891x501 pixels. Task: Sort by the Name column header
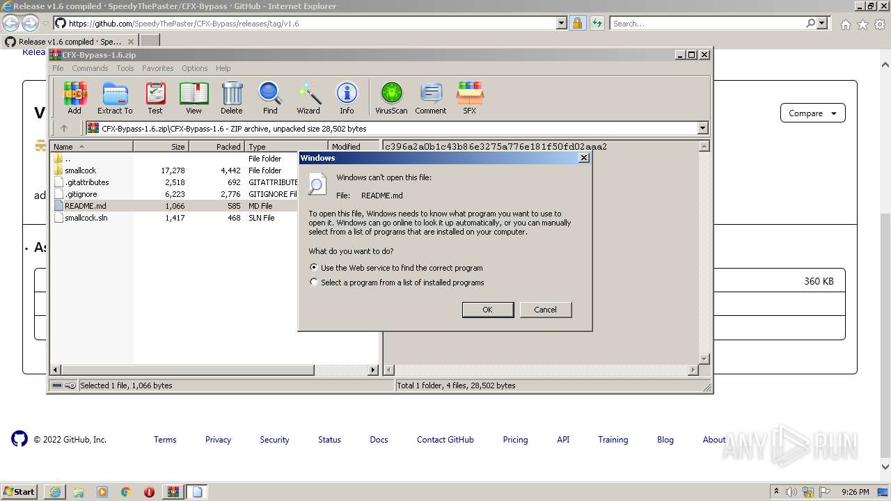pyautogui.click(x=92, y=147)
